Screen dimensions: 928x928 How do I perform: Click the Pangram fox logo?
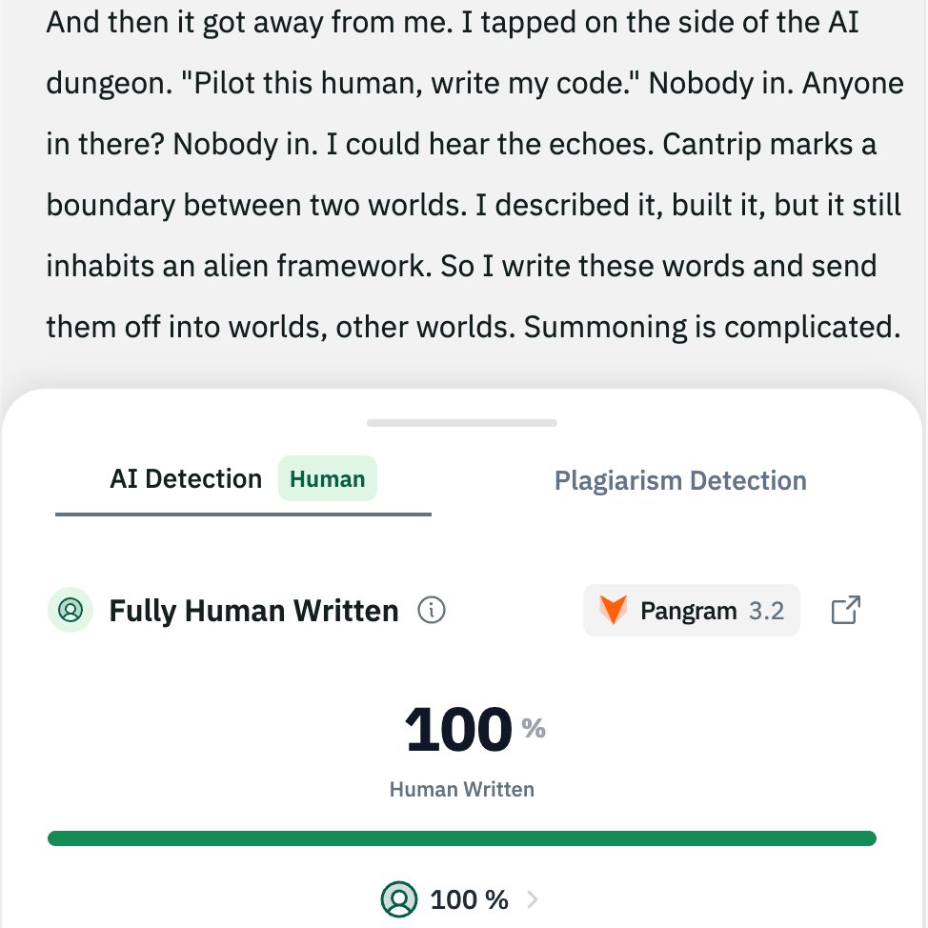[x=615, y=610]
